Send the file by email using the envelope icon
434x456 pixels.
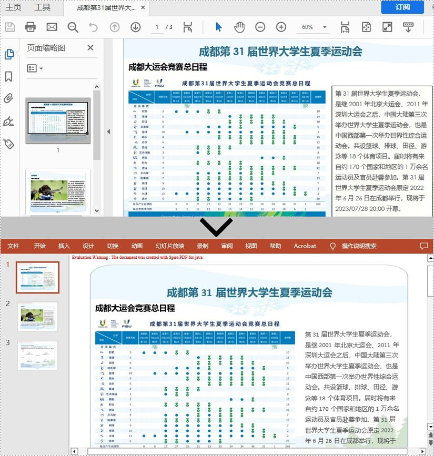click(52, 27)
